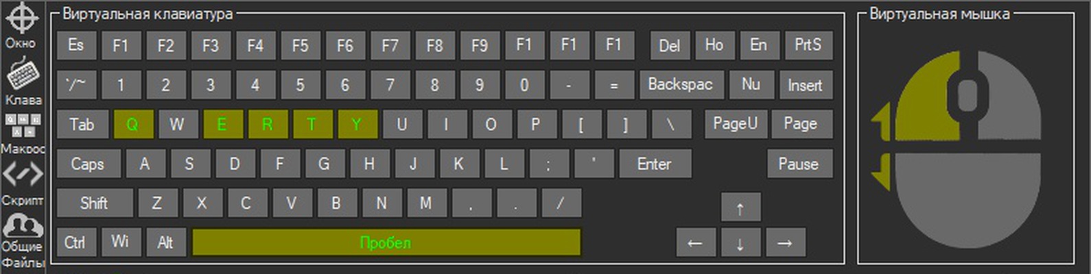
Task: Open the Скрипт code brackets icon
Action: pos(23,175)
